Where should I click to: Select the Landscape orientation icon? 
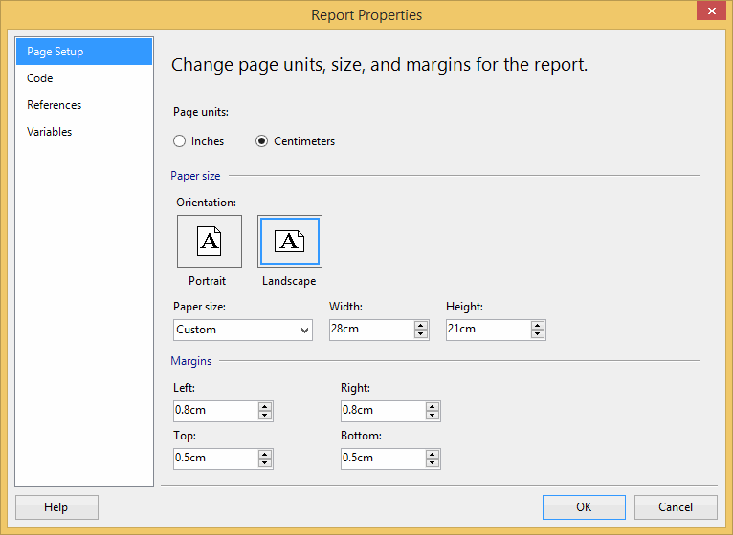(x=290, y=241)
